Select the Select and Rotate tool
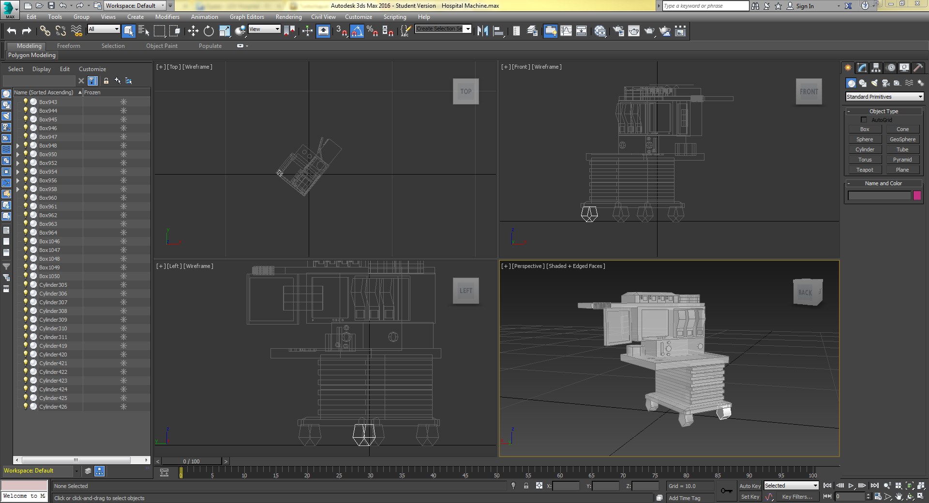The width and height of the screenshot is (929, 503). point(209,31)
